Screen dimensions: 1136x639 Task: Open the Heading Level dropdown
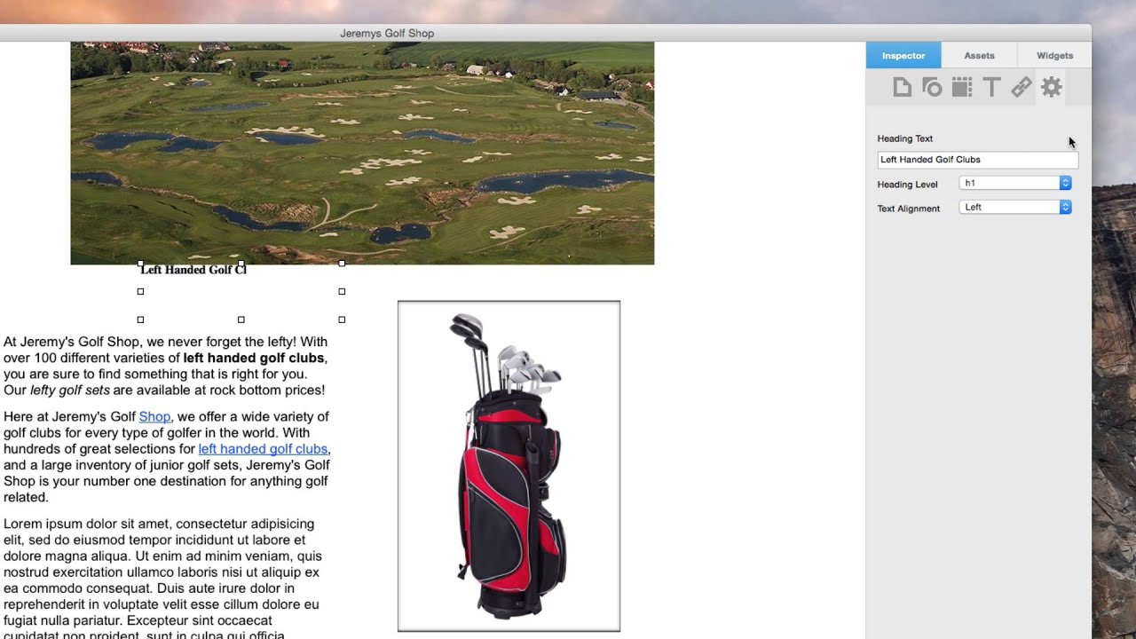point(1015,183)
